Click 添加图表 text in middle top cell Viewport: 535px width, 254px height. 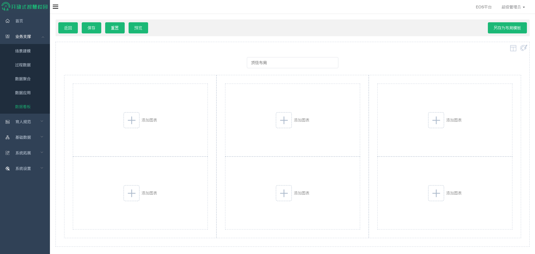coord(302,120)
